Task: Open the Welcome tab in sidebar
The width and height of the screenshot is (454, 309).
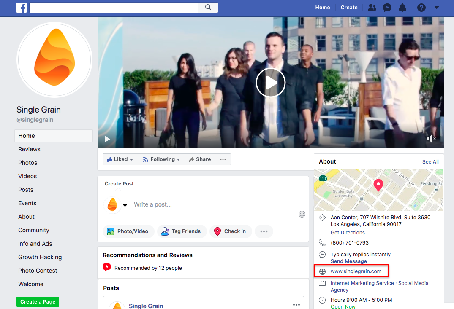Action: point(31,284)
